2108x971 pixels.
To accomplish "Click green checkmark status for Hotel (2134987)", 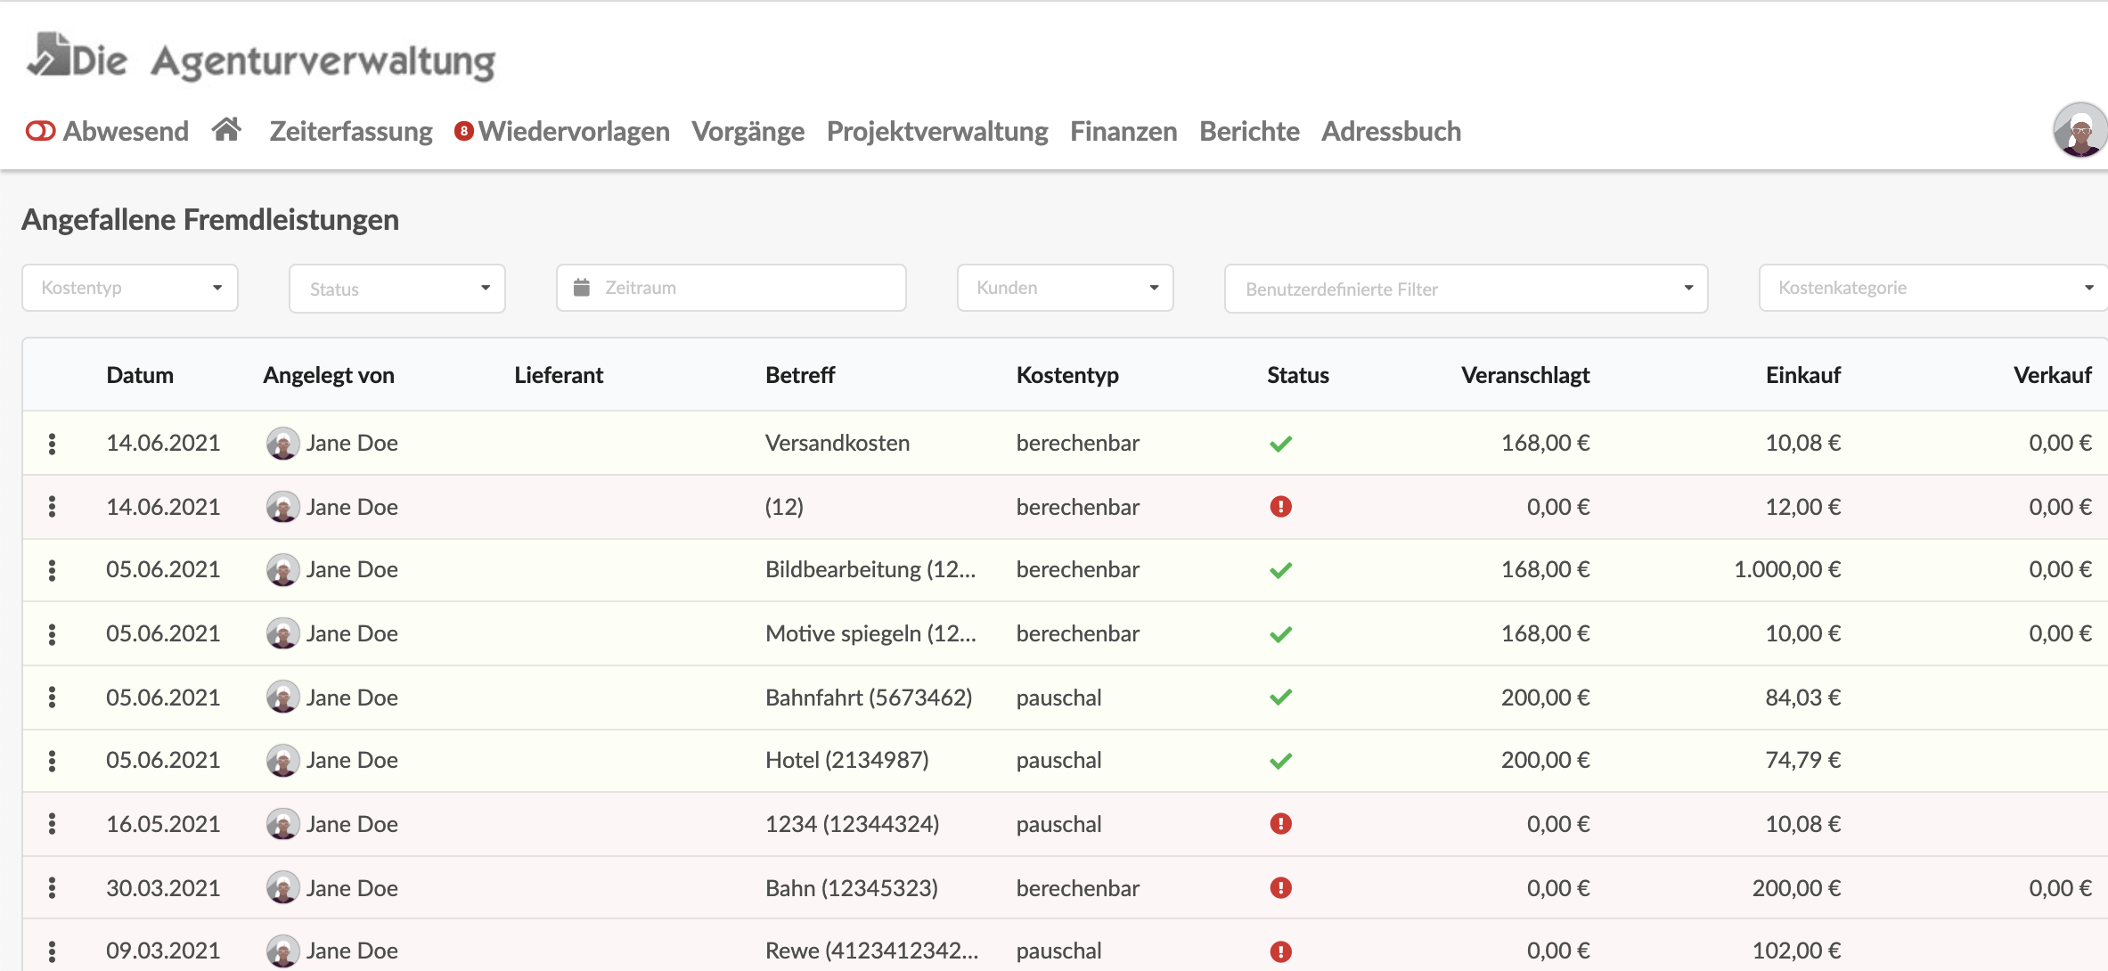I will [x=1280, y=761].
